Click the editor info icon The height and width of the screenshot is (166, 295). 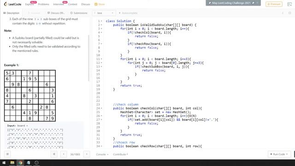(283, 13)
